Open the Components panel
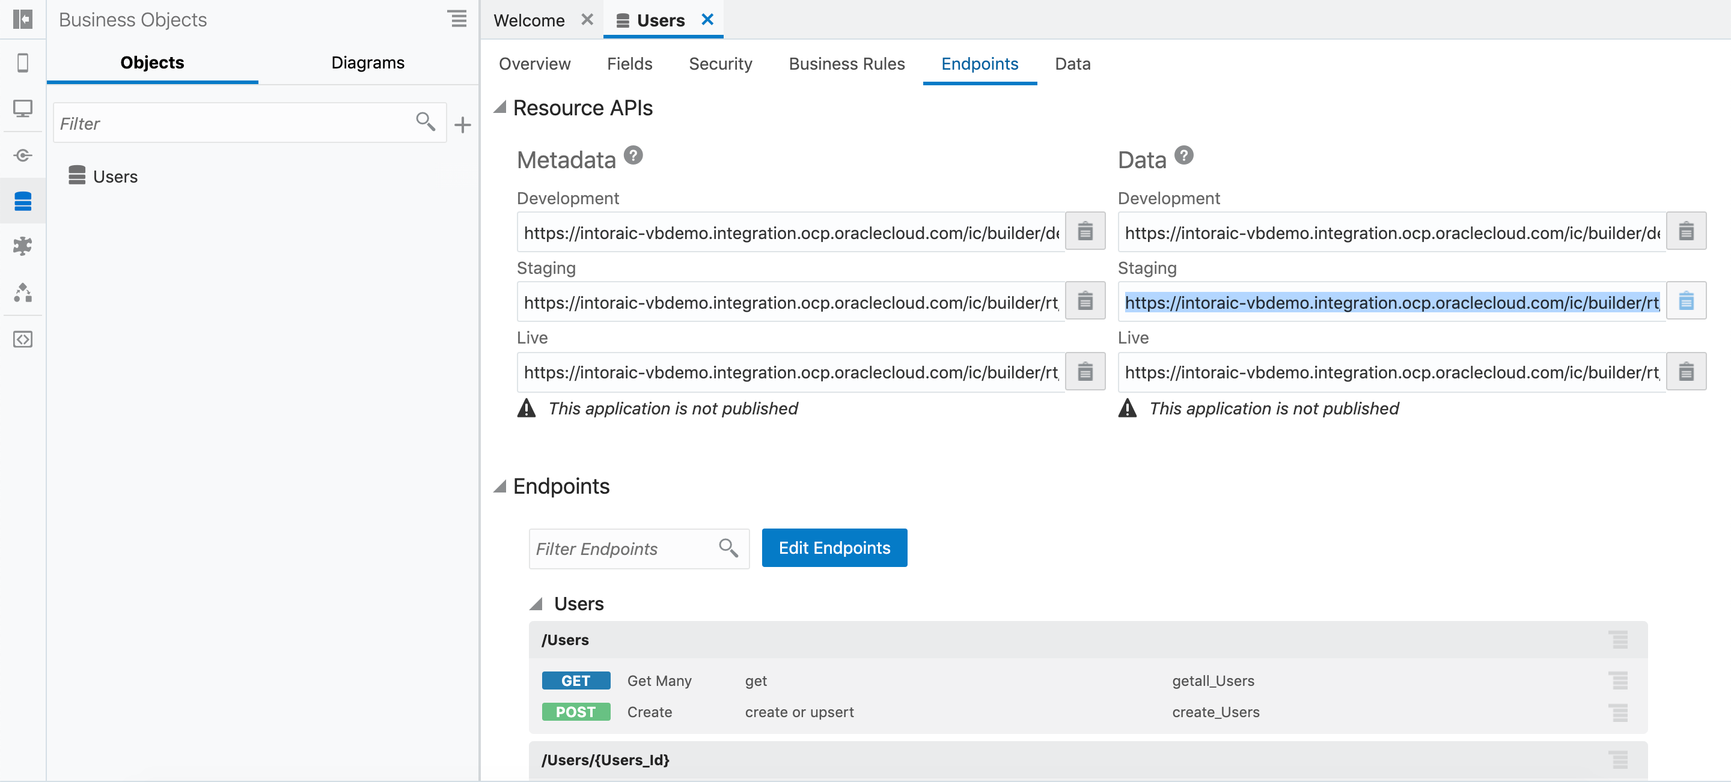Viewport: 1731px width, 782px height. (23, 246)
